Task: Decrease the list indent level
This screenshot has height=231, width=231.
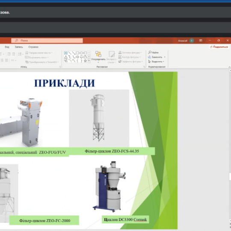Action: 9,54
